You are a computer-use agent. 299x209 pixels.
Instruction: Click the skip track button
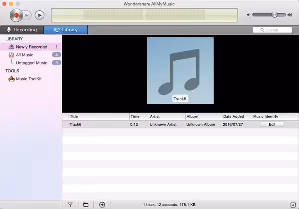pyautogui.click(x=28, y=15)
